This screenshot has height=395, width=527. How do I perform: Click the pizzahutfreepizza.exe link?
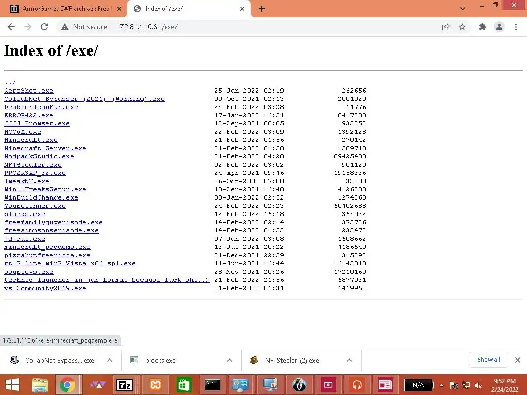47,255
